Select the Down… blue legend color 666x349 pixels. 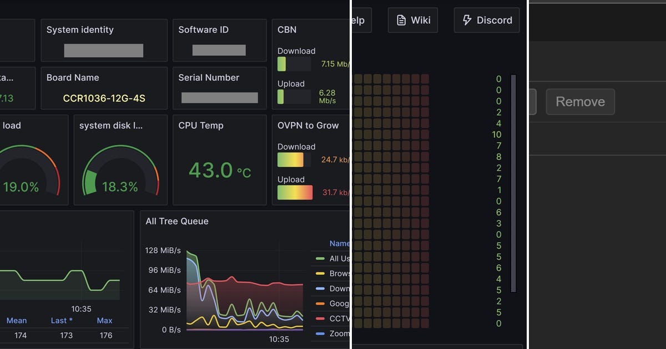click(320, 289)
